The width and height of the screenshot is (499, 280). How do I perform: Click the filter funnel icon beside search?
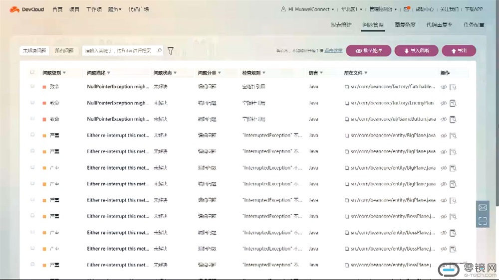click(x=171, y=50)
